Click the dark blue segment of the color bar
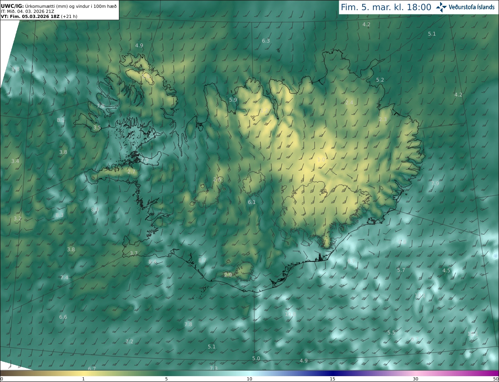The height and width of the screenshot is (382, 499). pyautogui.click(x=333, y=373)
